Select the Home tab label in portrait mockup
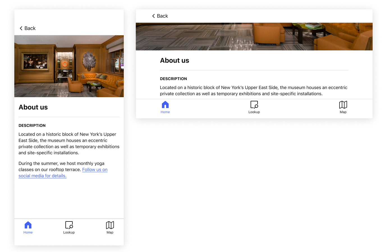The width and height of the screenshot is (383, 252). tap(28, 232)
